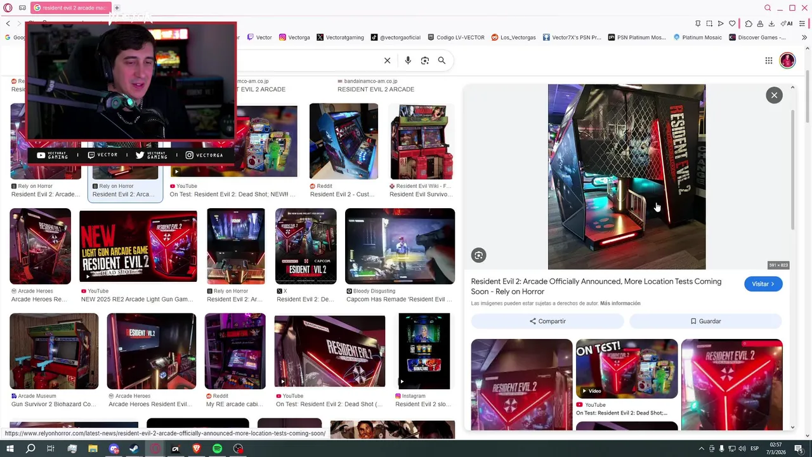This screenshot has height=457, width=812.
Task: Open the Opera pinboards pin icon
Action: (x=698, y=23)
